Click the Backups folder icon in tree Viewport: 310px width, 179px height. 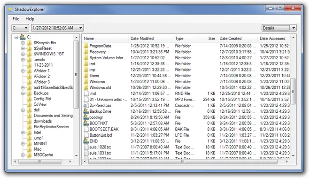(x=30, y=93)
